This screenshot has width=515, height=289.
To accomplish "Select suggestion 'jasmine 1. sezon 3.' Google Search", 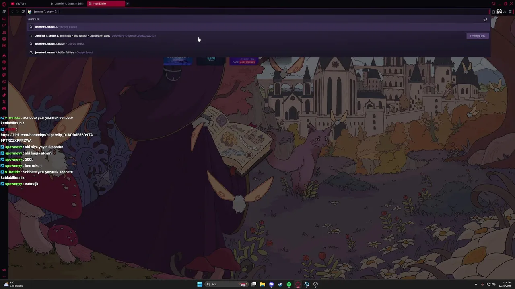I will [x=258, y=27].
